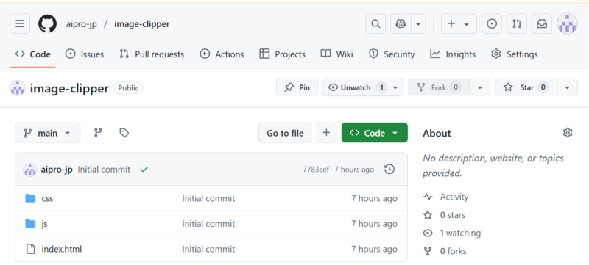Click the Go to file button

(285, 133)
